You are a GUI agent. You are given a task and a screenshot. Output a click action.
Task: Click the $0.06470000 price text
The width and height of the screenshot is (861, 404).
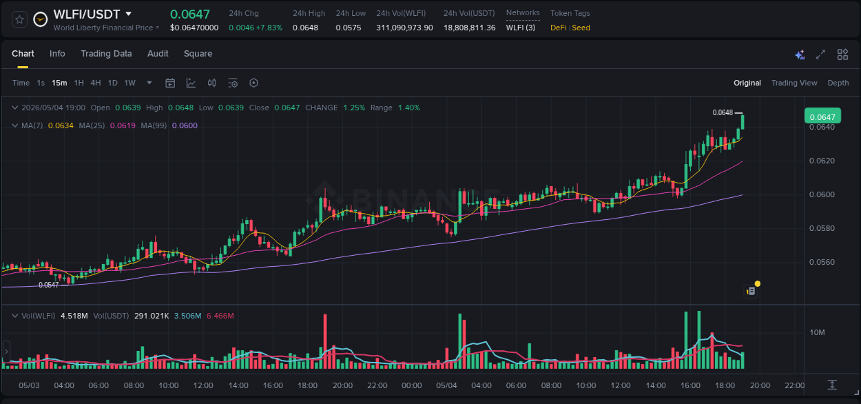tap(194, 28)
